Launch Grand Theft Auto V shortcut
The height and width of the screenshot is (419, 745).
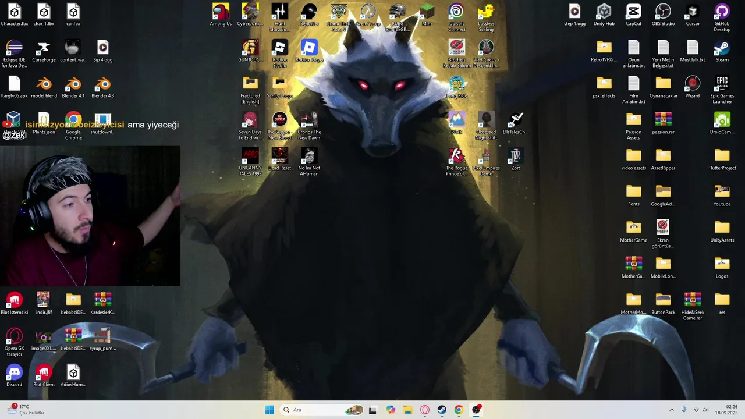pos(339,17)
